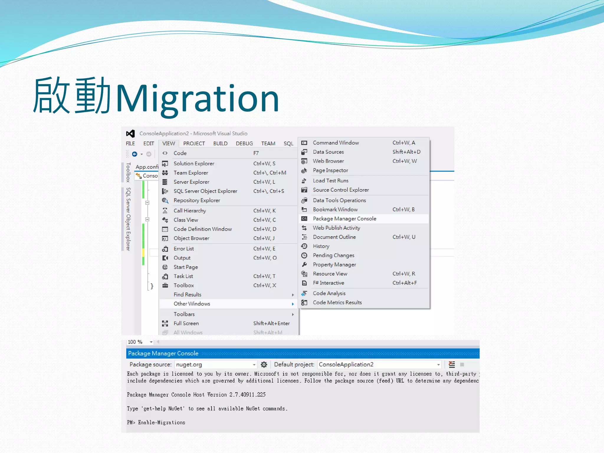The width and height of the screenshot is (604, 453).
Task: Select Web Publish Activity entry
Action: click(364, 228)
